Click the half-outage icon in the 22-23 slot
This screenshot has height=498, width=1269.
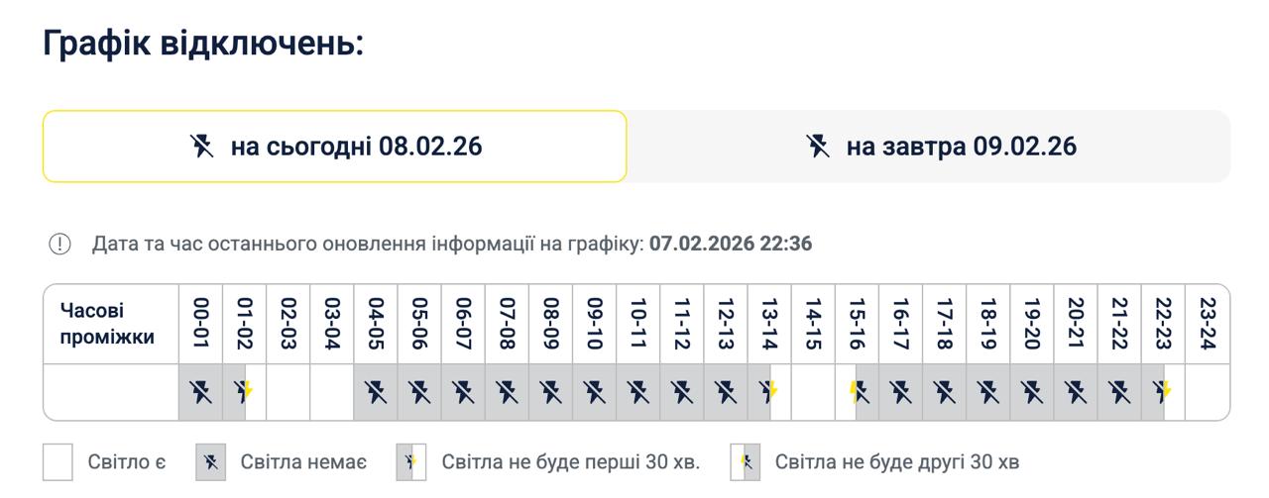pos(1163,392)
